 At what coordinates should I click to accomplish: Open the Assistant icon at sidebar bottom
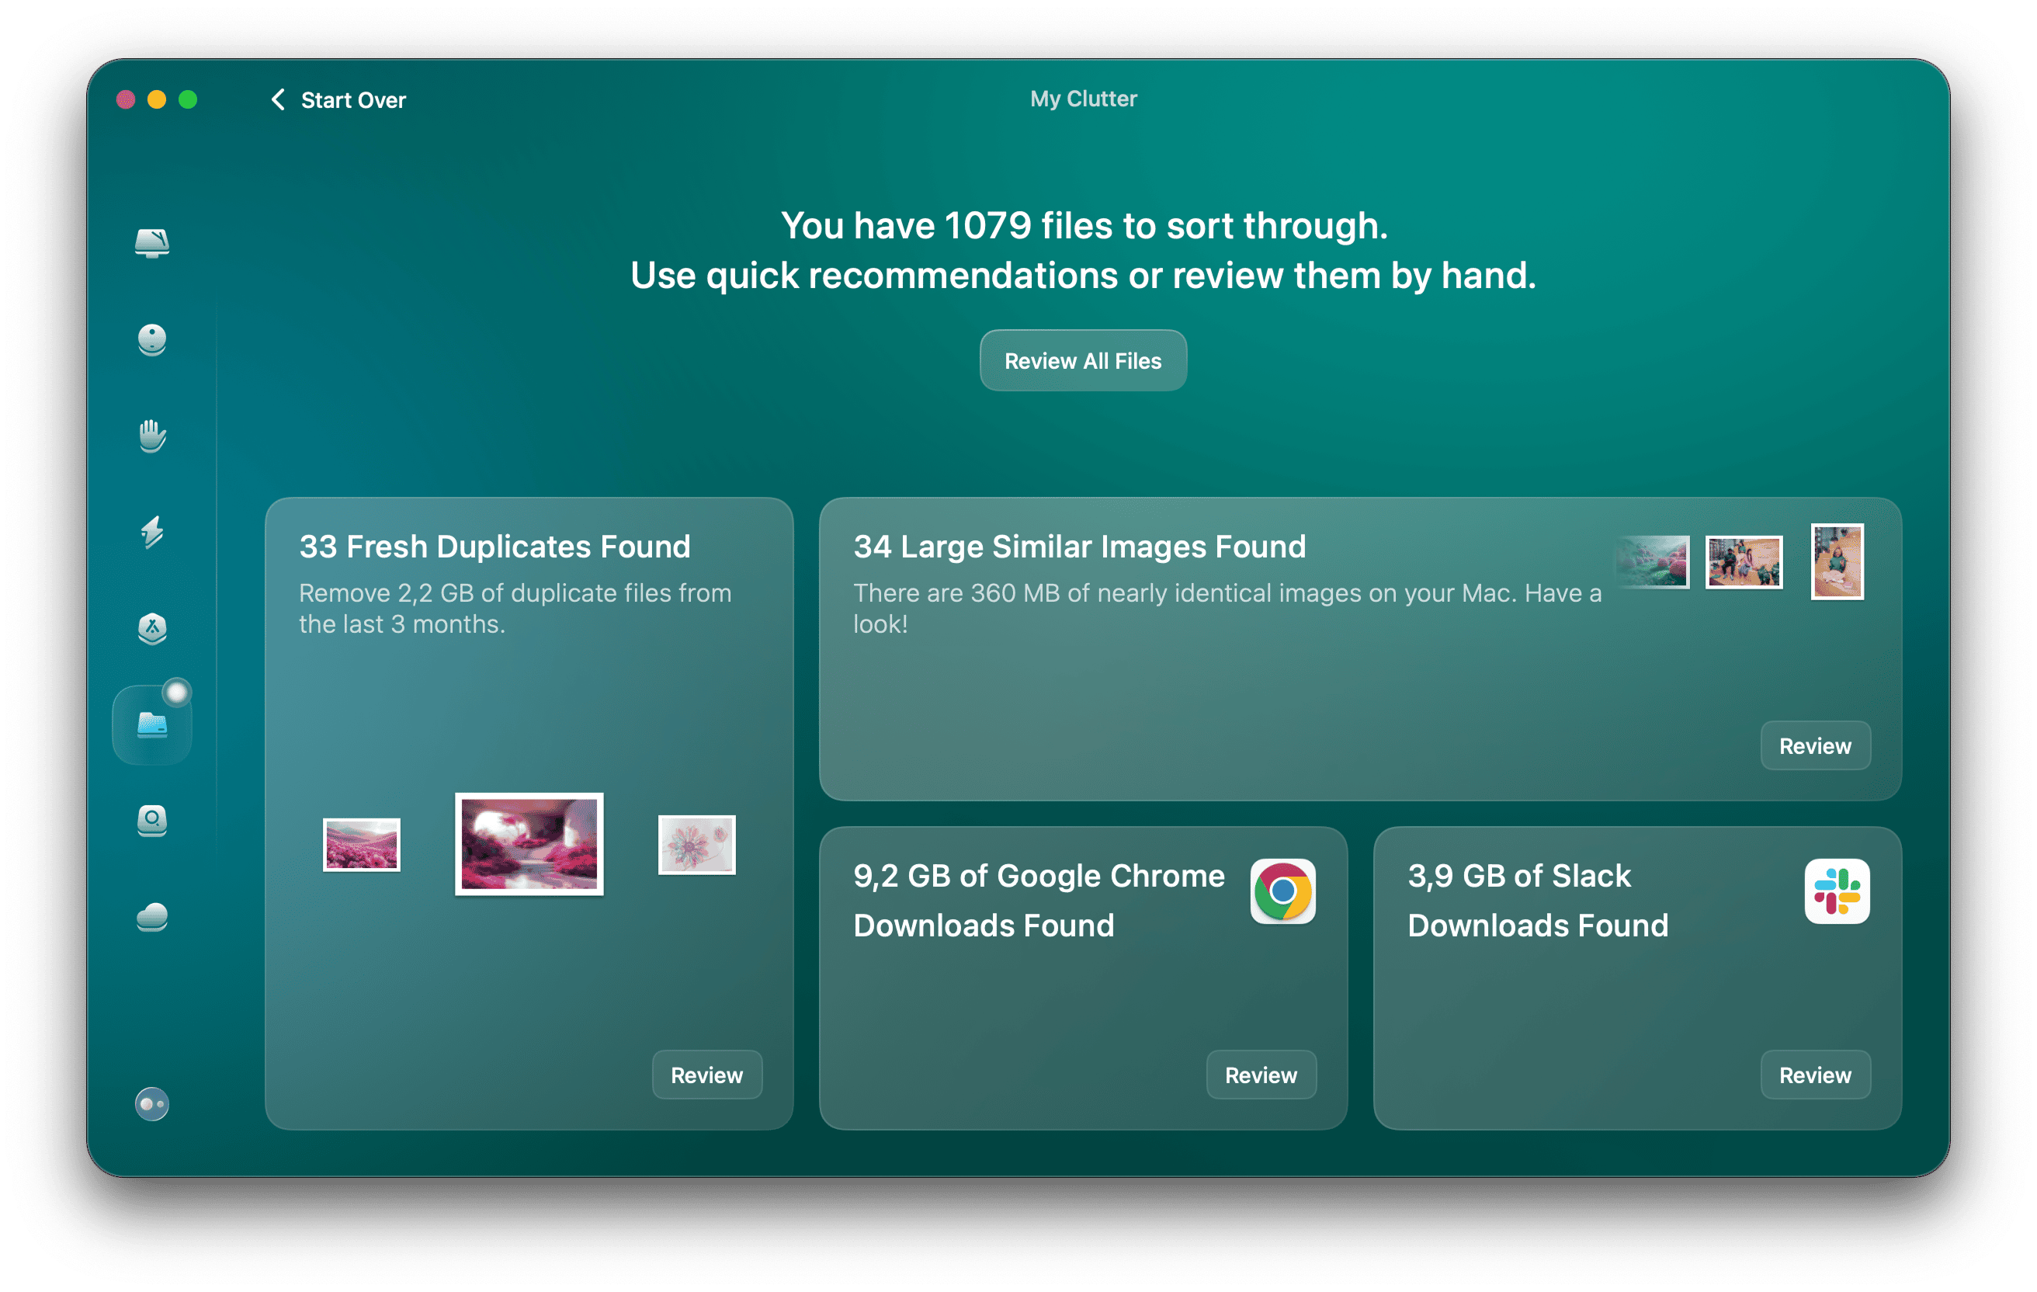click(x=151, y=1103)
